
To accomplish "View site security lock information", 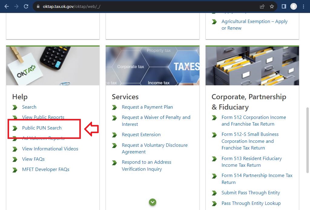I will pos(38,7).
